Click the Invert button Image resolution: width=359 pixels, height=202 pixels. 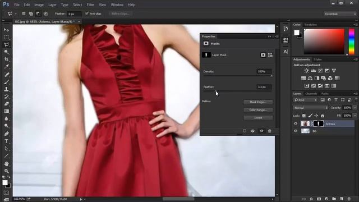pos(258,118)
